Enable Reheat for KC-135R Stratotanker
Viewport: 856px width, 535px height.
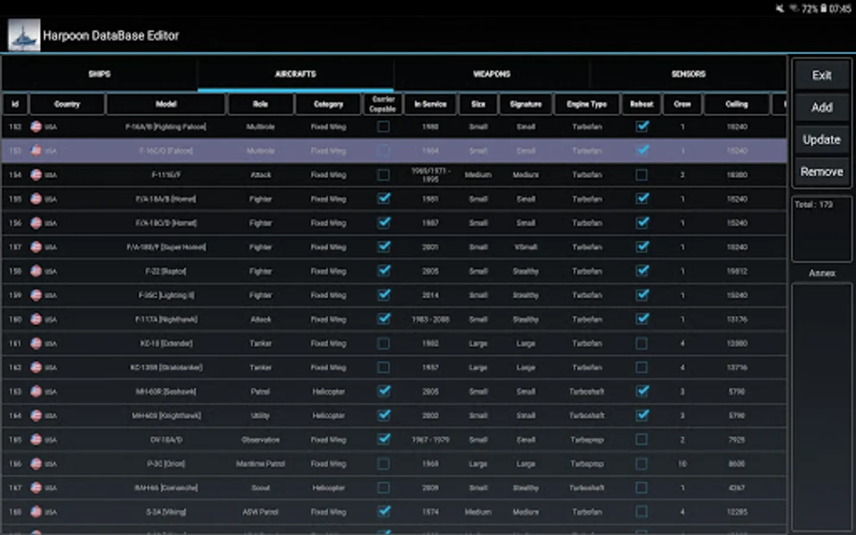(641, 367)
